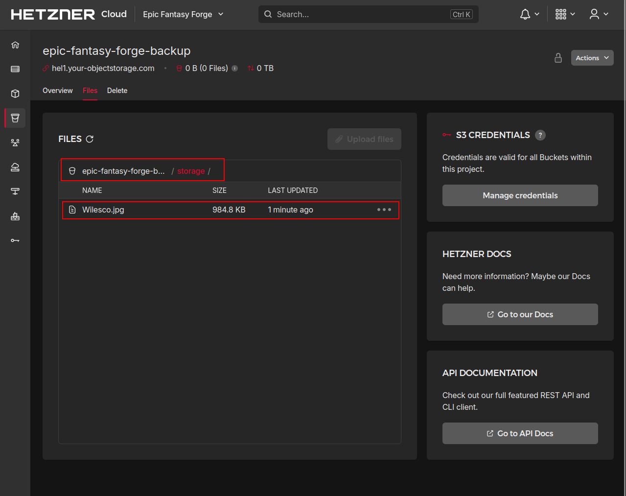Go to the dashboard home sidebar icon

click(15, 45)
